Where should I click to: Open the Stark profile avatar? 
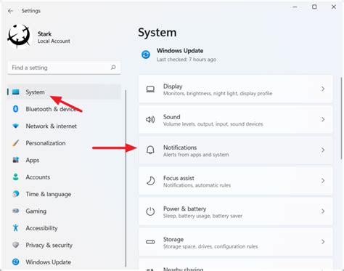click(19, 36)
